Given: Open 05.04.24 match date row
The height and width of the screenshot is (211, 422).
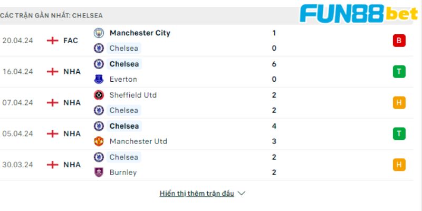Looking at the screenshot, I should point(206,134).
